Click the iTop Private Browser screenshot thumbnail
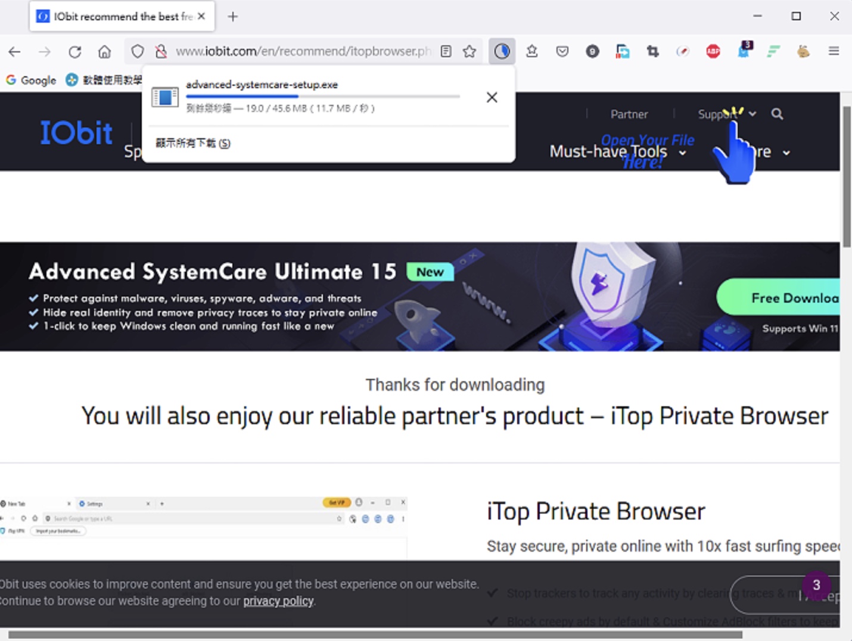 pos(203,528)
